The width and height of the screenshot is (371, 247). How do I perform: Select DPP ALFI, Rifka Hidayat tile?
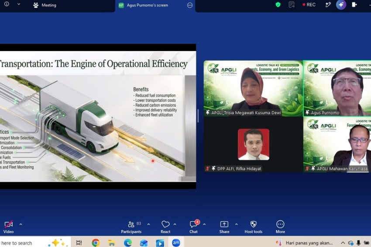[253, 144]
